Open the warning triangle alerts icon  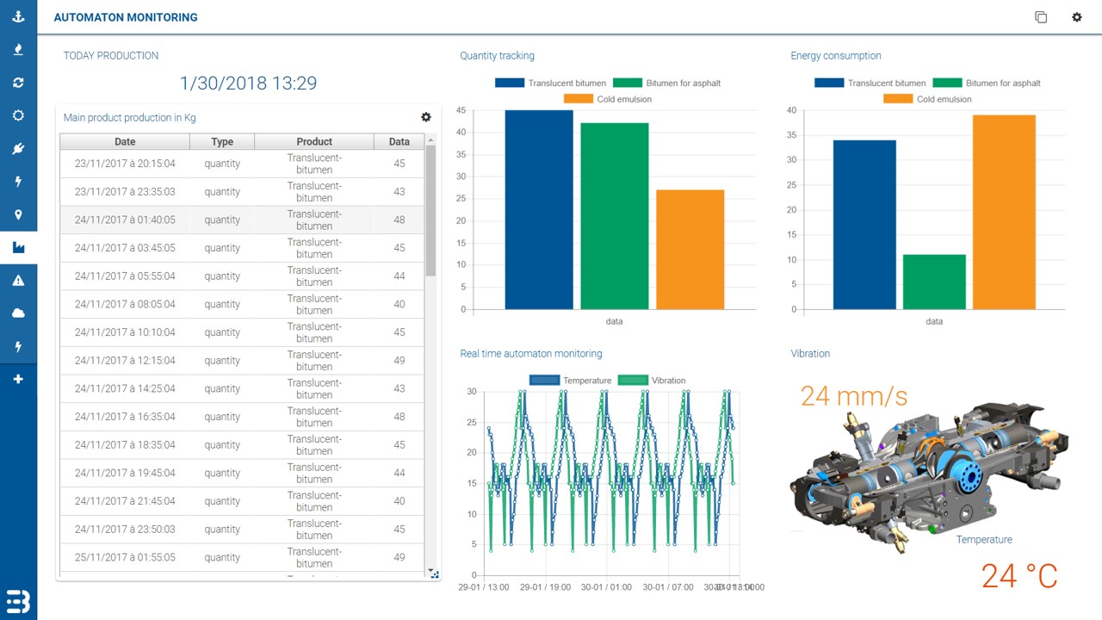pyautogui.click(x=18, y=281)
